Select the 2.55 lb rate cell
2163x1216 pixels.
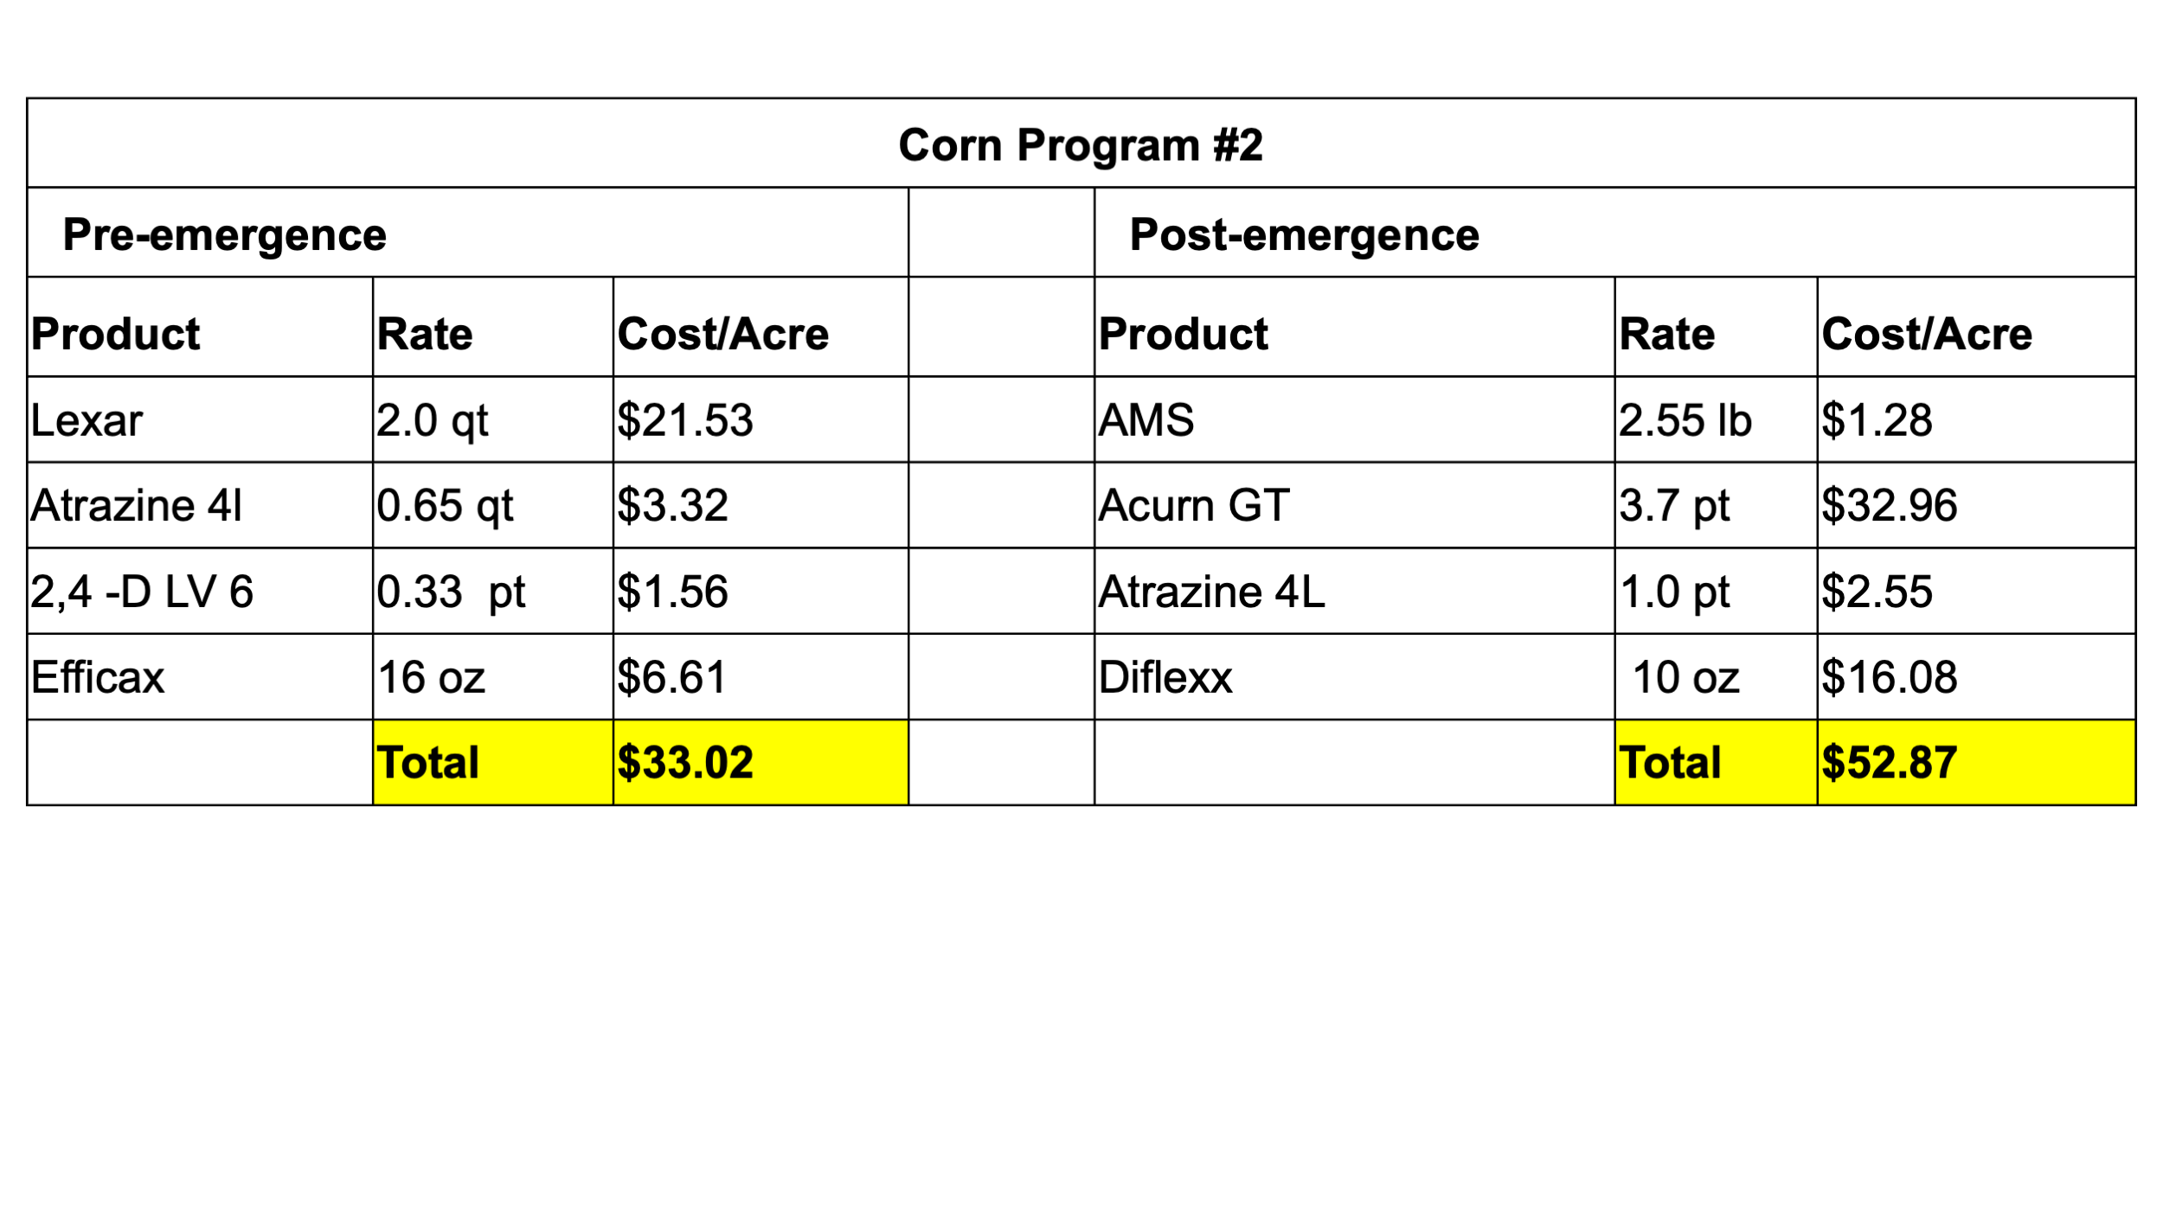pyautogui.click(x=1717, y=419)
